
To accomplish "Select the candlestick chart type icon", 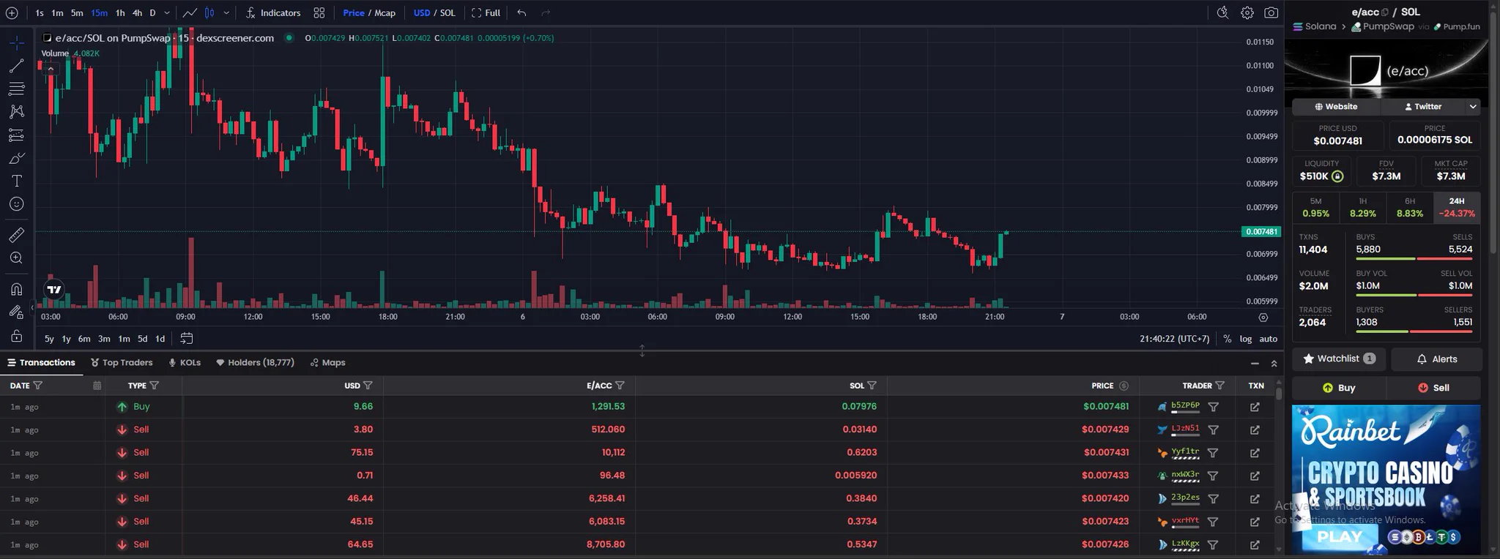I will coord(209,12).
